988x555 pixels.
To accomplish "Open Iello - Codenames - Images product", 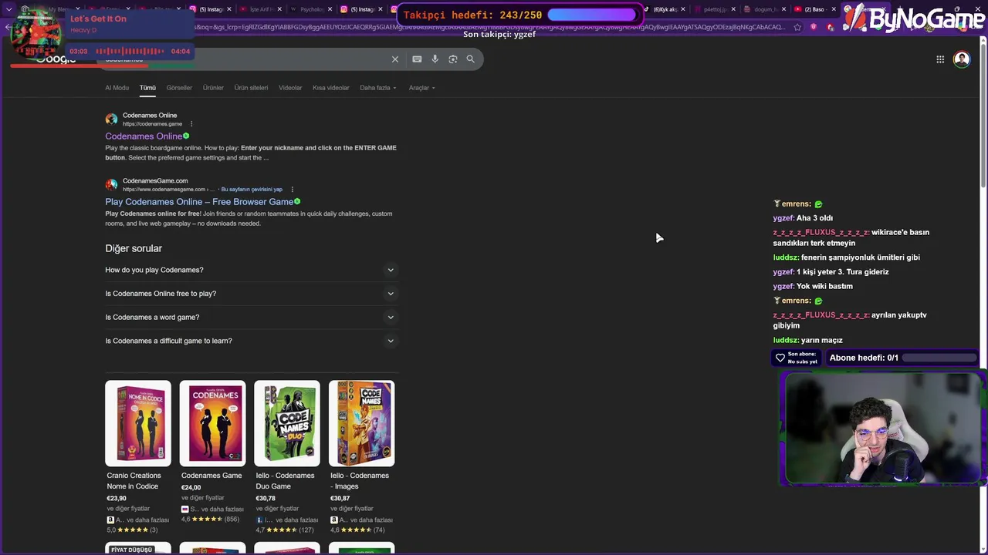I will [360, 481].
